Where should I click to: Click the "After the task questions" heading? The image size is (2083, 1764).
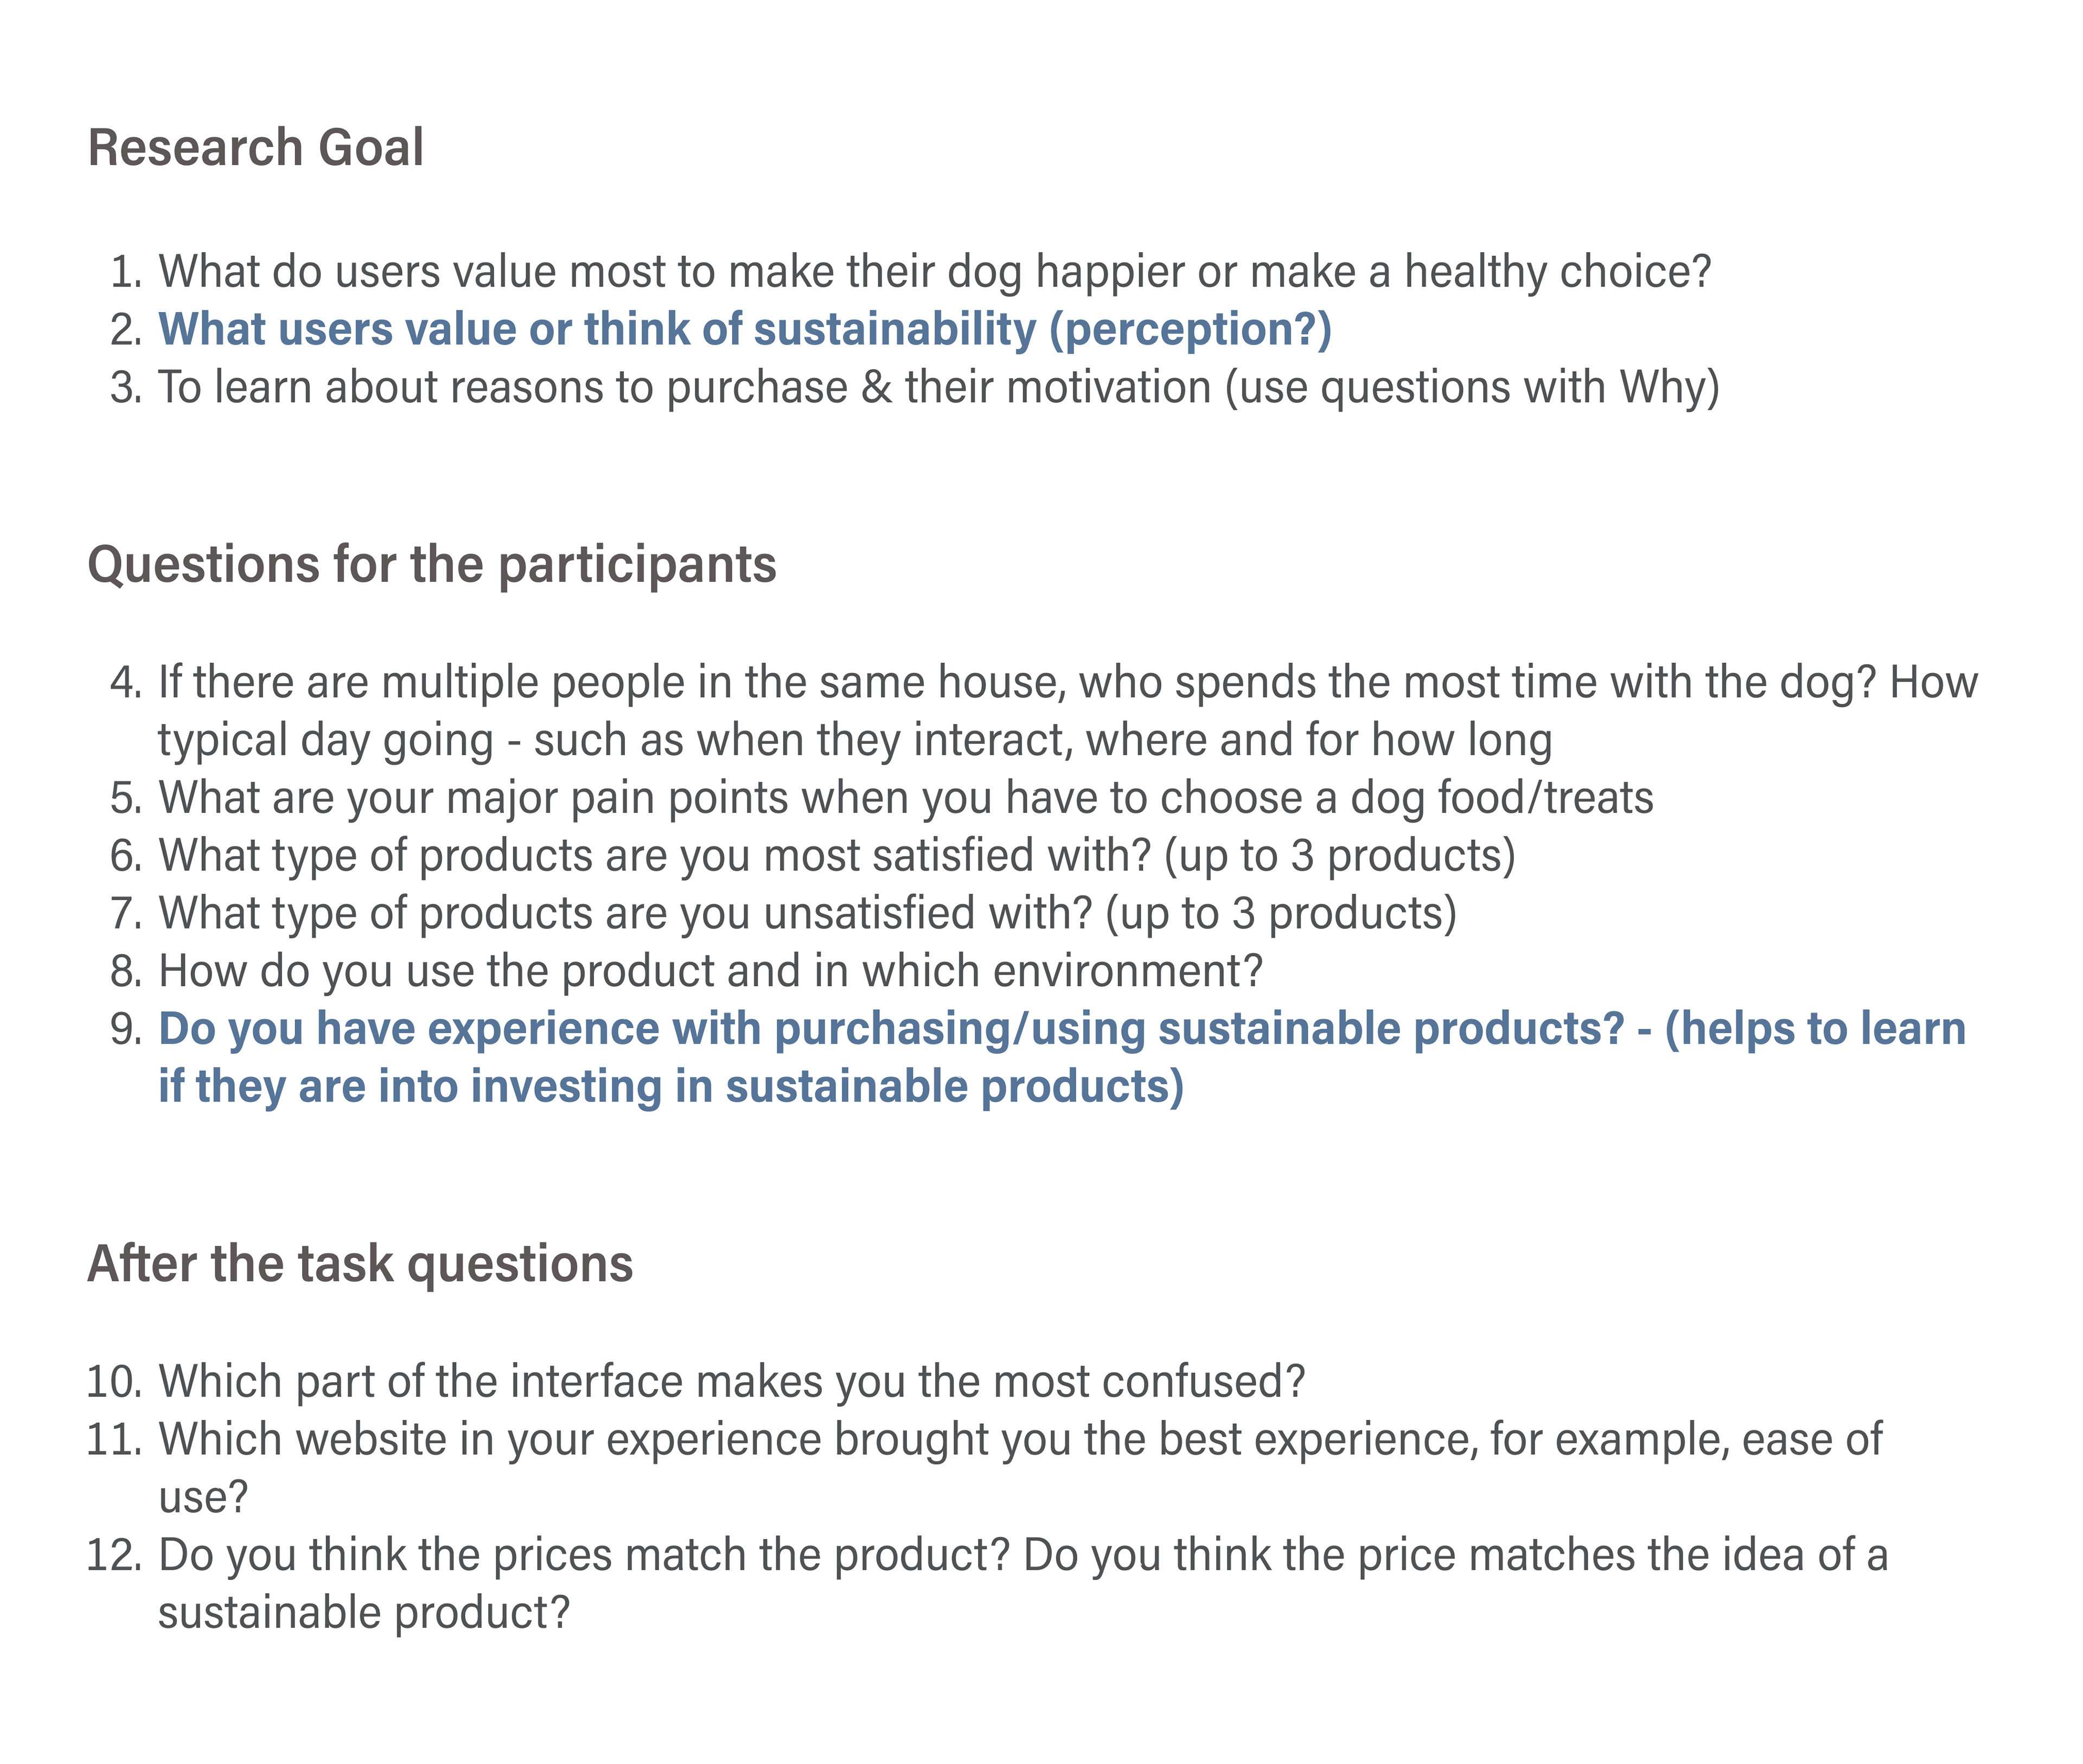tap(360, 1264)
